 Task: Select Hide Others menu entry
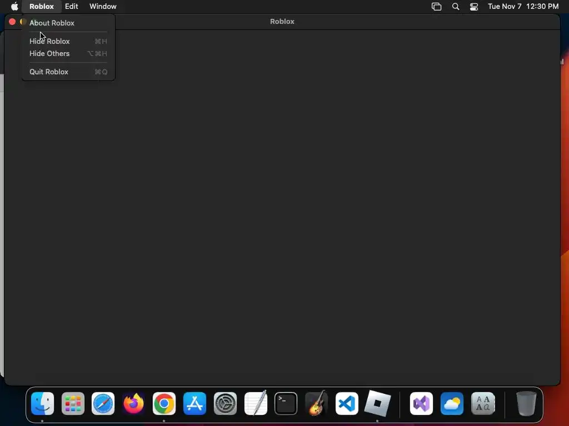point(68,54)
